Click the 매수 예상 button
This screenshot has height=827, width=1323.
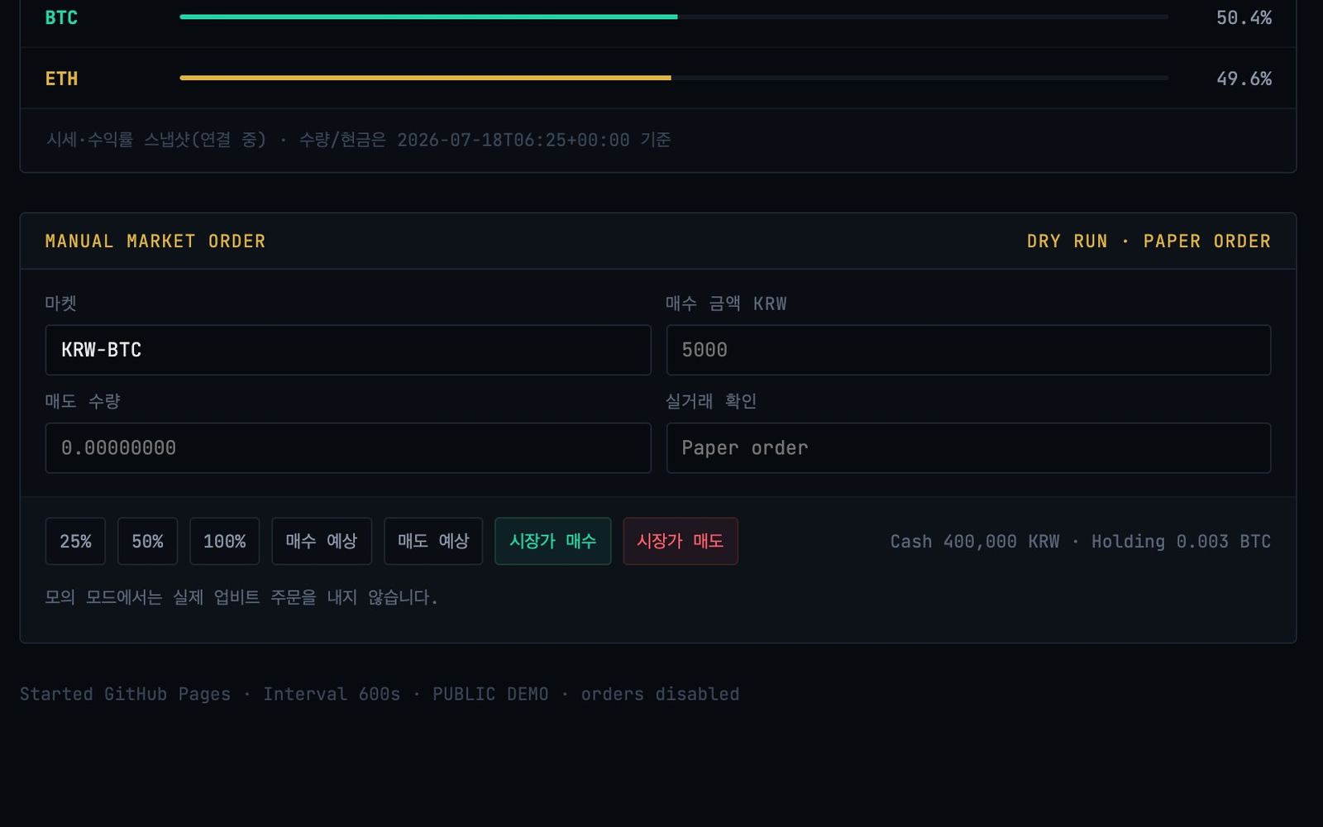tap(322, 542)
